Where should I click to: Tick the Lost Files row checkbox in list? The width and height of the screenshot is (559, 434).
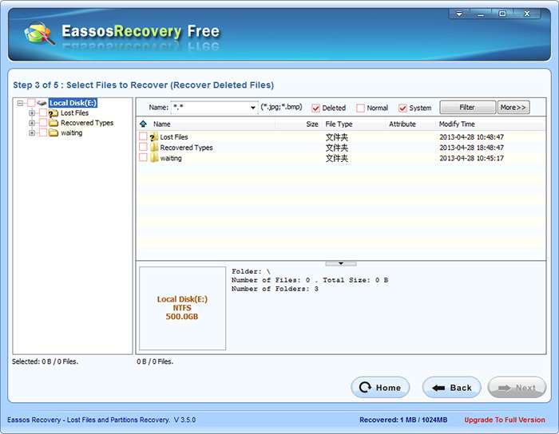tap(143, 136)
